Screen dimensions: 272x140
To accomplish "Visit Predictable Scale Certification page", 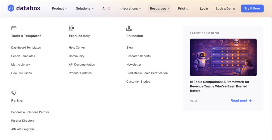I will (147, 73).
